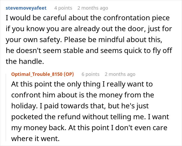Open timestamp of the OP reply
182x146 pixels.
pyautogui.click(x=120, y=74)
